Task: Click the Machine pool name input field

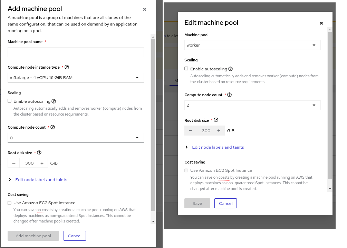Action: click(76, 52)
